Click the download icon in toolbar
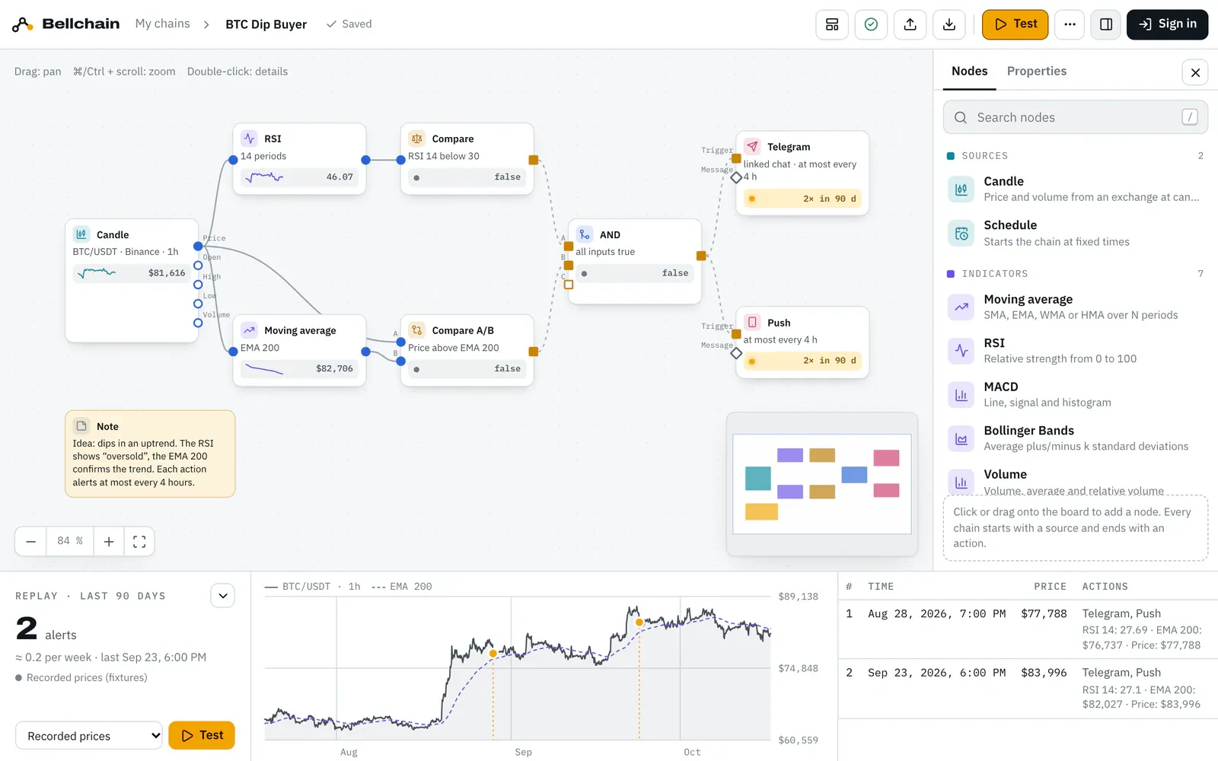This screenshot has height=761, width=1218. click(949, 24)
